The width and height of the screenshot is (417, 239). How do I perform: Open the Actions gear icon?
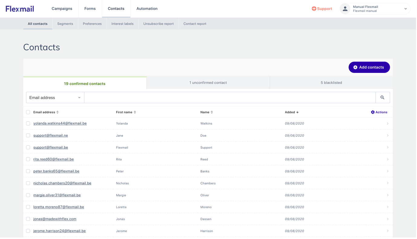(372, 112)
